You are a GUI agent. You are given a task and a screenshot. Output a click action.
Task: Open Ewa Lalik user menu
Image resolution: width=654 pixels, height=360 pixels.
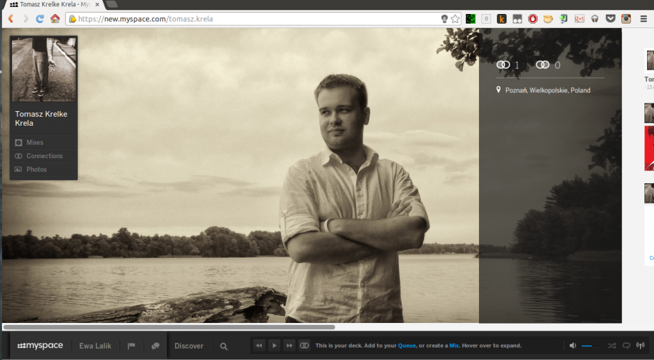click(x=95, y=346)
